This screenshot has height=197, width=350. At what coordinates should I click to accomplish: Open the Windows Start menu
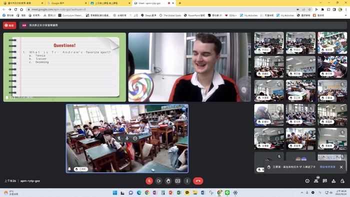point(114,192)
